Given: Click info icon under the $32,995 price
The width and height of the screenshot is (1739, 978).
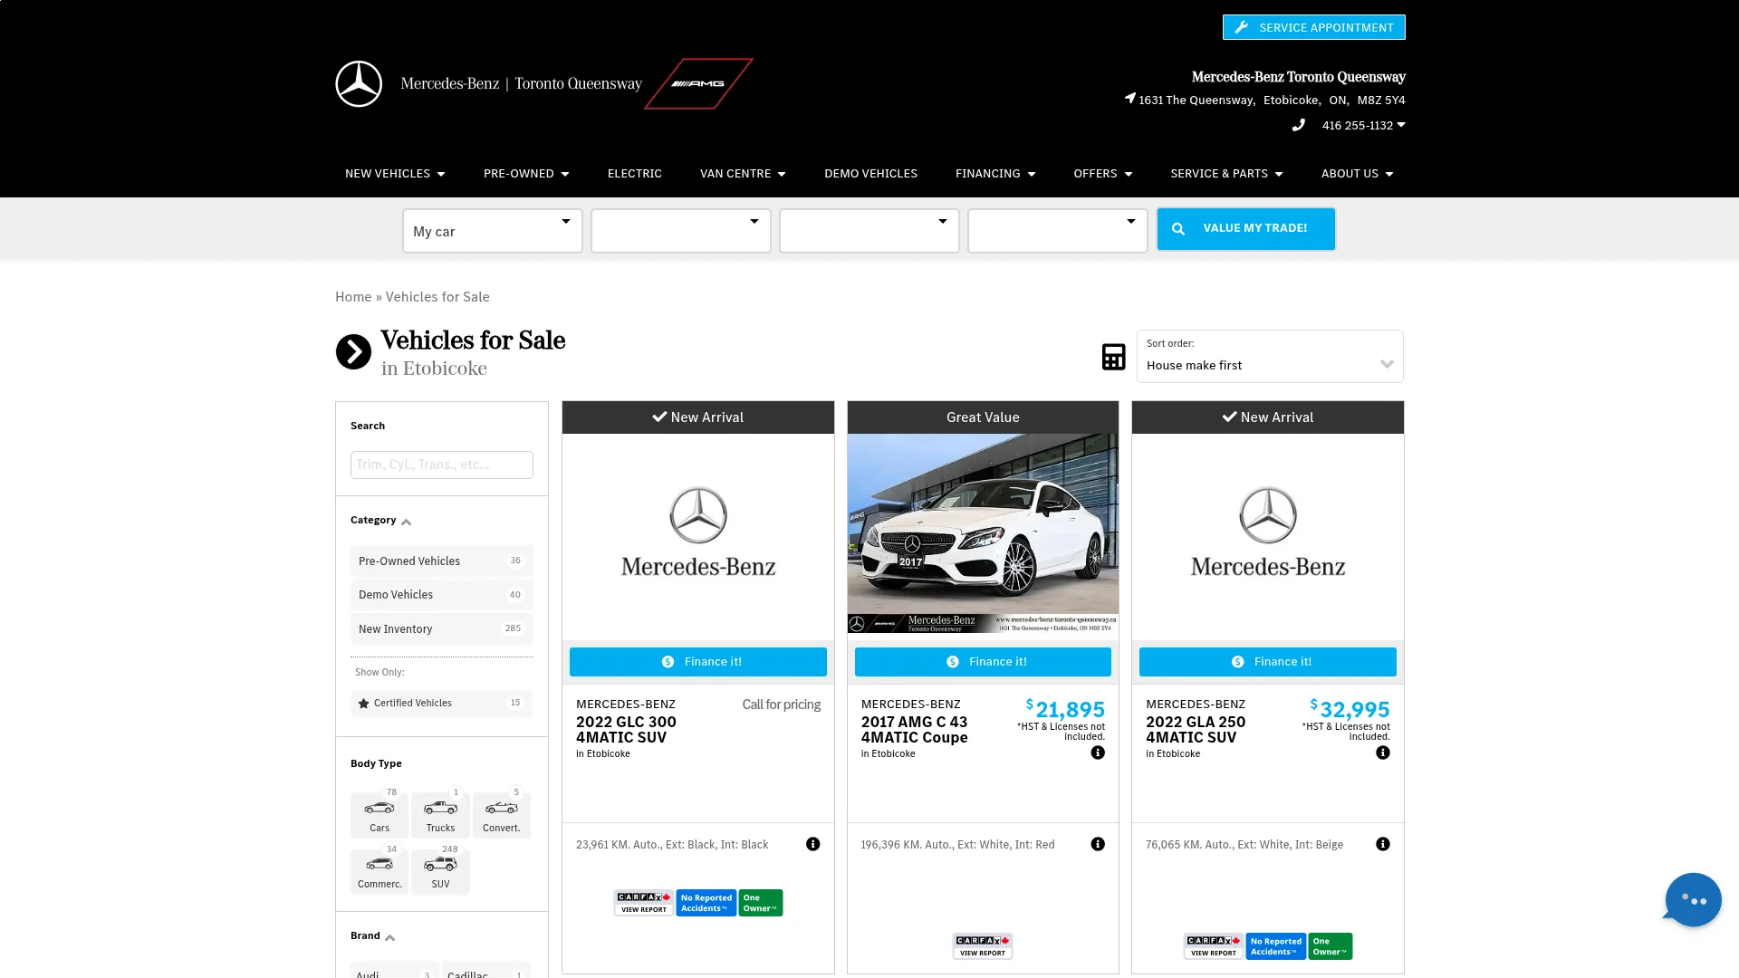Looking at the screenshot, I should pos(1383,753).
